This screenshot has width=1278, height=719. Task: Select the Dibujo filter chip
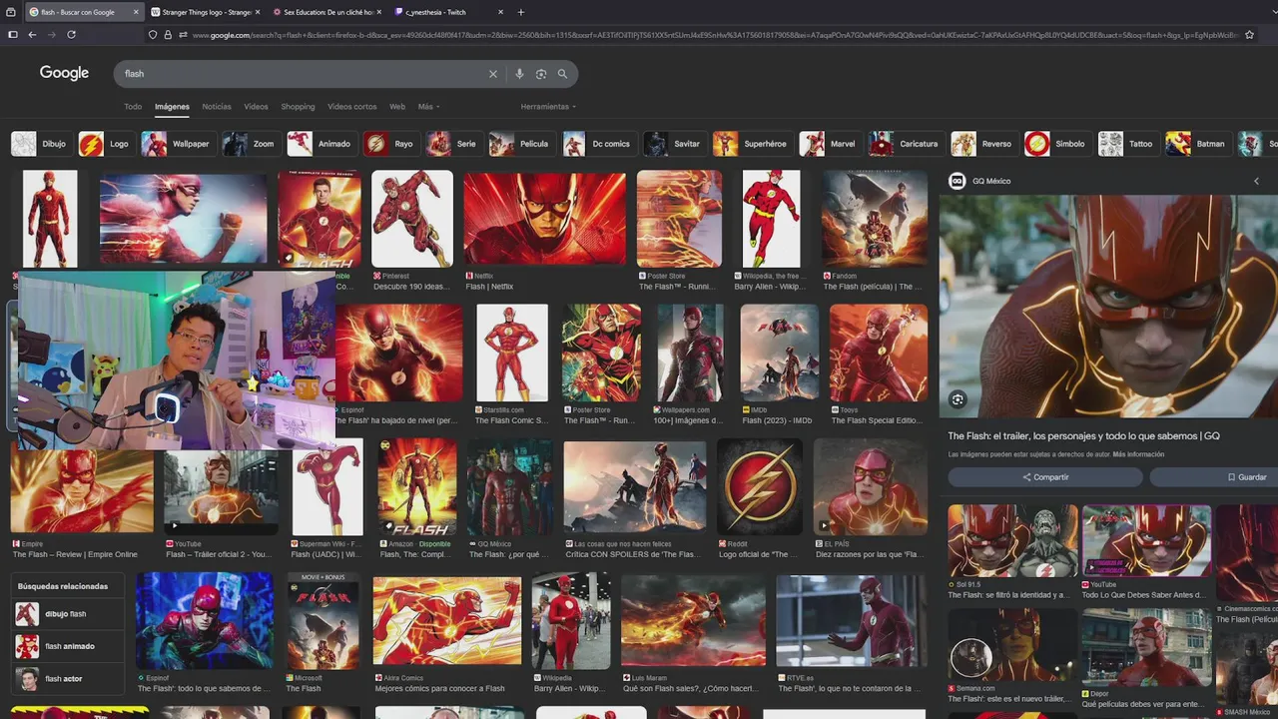tap(40, 144)
